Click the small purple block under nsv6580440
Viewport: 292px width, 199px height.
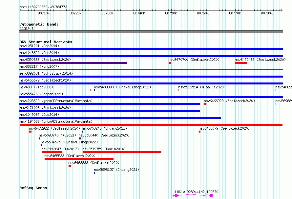80,138
